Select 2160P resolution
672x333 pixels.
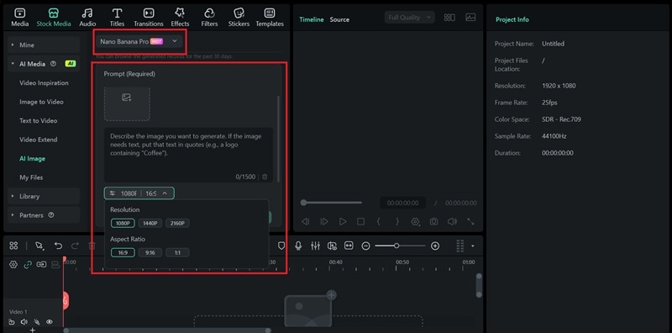(177, 223)
